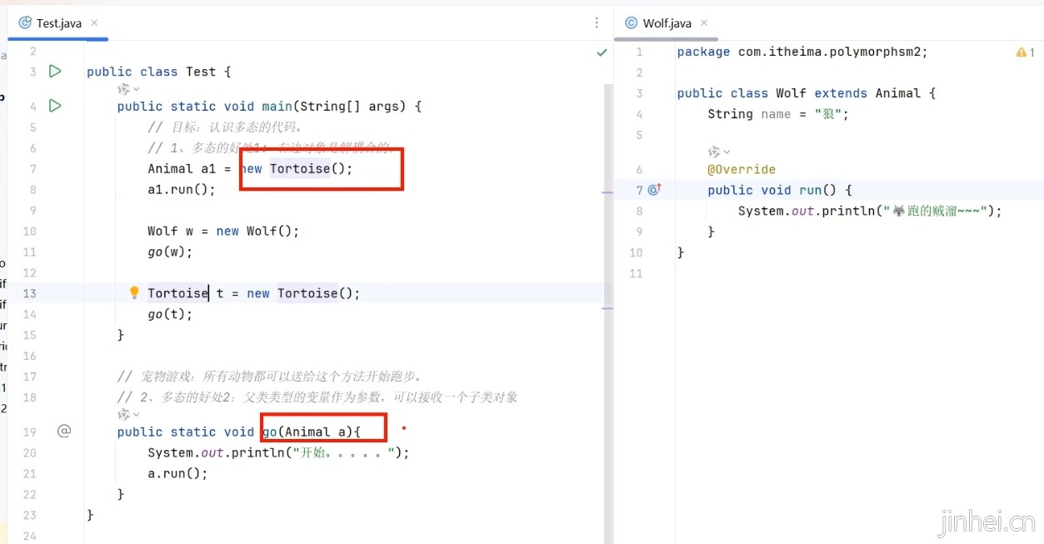This screenshot has width=1044, height=544.
Task: Click "public class Wolf extends Animal {"
Action: 807,93
